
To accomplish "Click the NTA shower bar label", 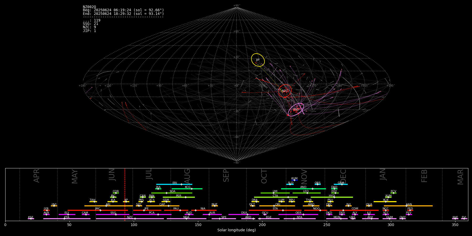I will [300, 217].
